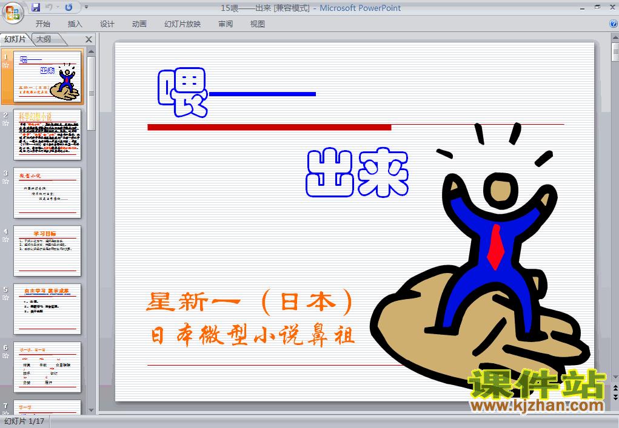619x428 pixels.
Task: Click the slide area vertical scrollbar thumb
Action: [x=615, y=52]
